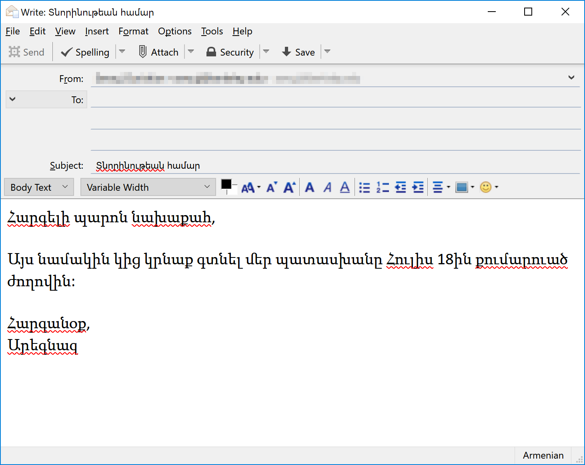Close the Write window
The width and height of the screenshot is (585, 465).
click(565, 12)
